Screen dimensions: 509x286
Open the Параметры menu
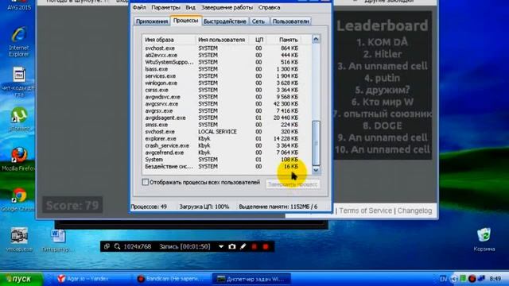point(165,7)
